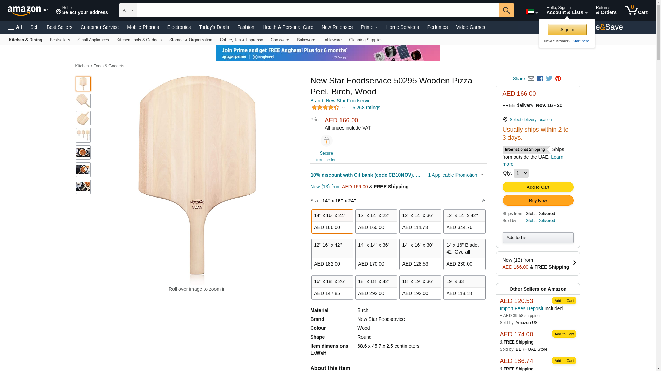Select the second product thumbnail image

coord(83,101)
